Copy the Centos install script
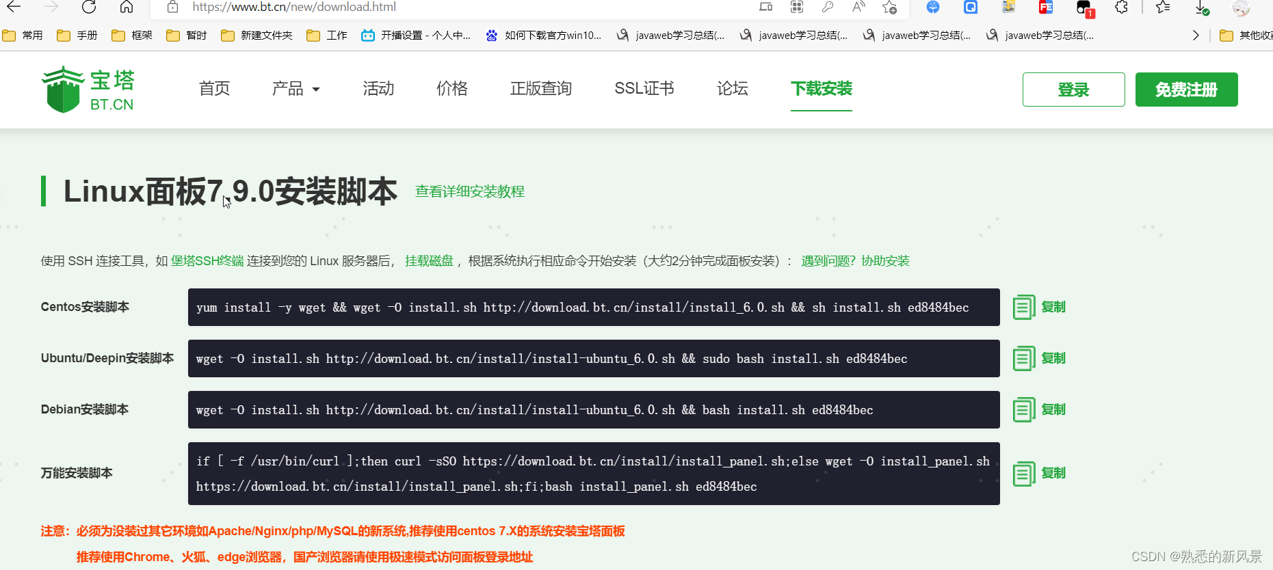The height and width of the screenshot is (570, 1273). (1040, 308)
